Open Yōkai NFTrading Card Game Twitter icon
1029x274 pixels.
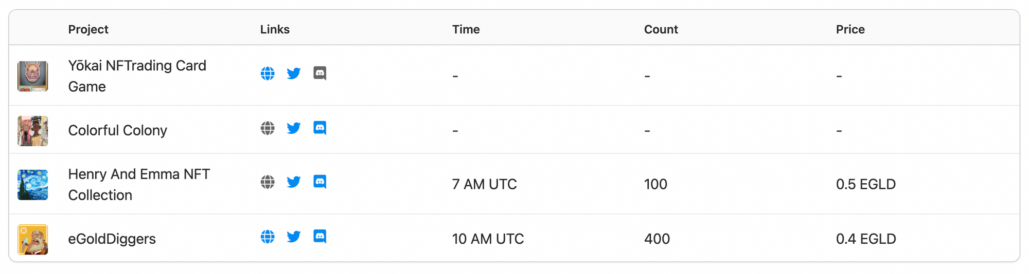click(294, 73)
